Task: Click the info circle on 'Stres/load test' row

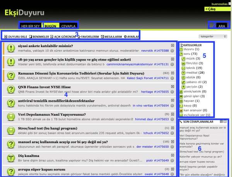Action: click(x=172, y=133)
